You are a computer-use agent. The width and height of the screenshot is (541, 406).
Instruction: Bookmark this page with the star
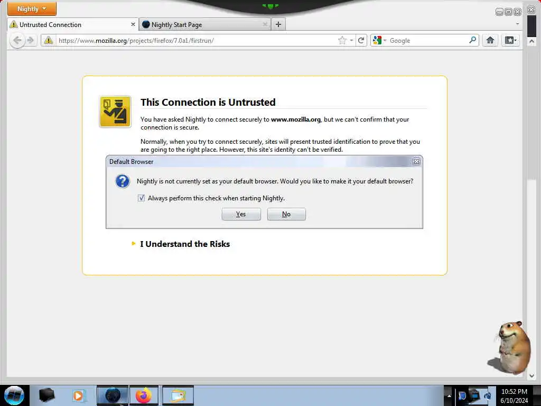pyautogui.click(x=342, y=40)
